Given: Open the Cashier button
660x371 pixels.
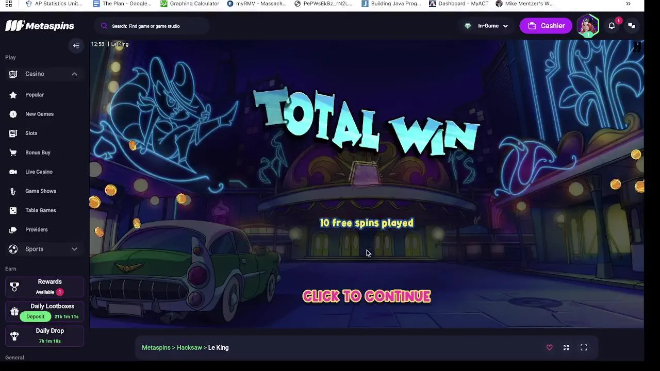Looking at the screenshot, I should 546,26.
